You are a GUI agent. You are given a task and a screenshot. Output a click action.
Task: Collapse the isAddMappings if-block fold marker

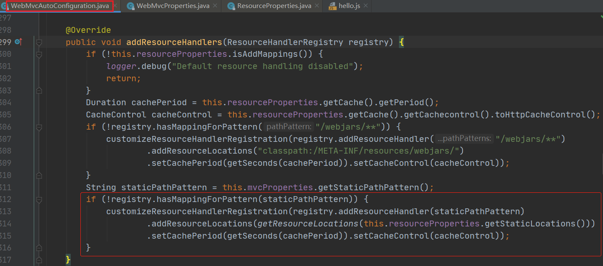[39, 54]
